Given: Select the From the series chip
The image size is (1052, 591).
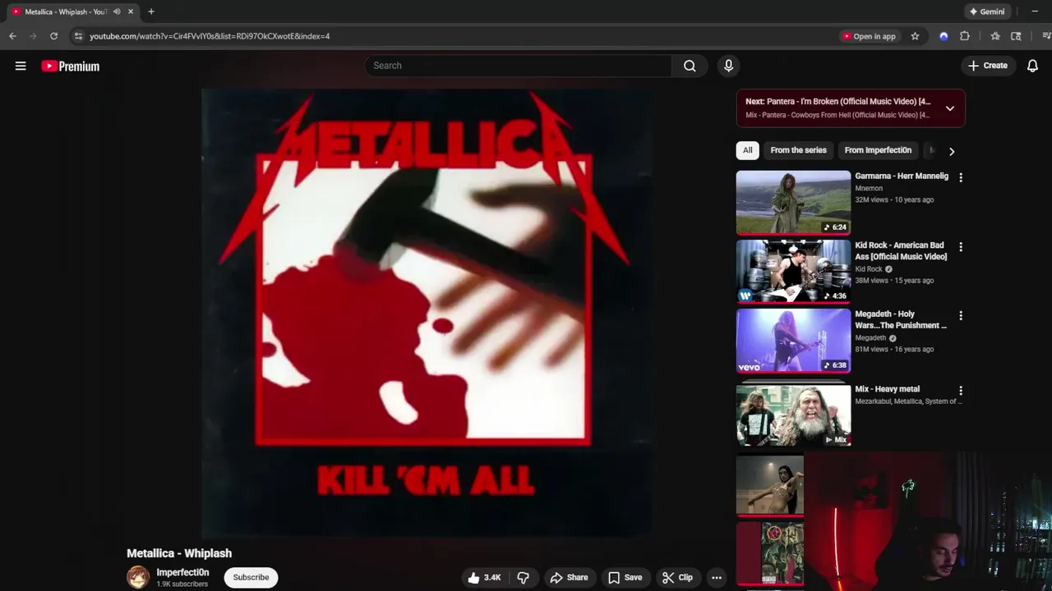Looking at the screenshot, I should point(798,150).
